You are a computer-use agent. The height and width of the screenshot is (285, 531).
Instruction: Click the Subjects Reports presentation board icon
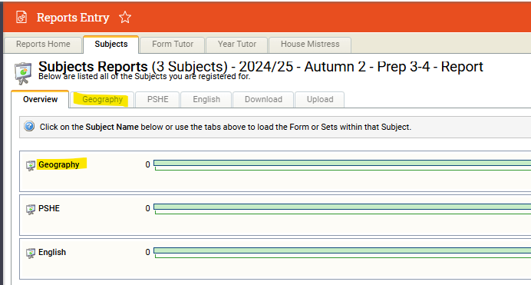(23, 73)
